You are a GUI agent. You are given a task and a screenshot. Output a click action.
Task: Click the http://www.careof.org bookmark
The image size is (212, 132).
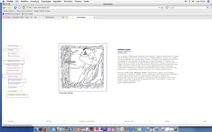24,11
